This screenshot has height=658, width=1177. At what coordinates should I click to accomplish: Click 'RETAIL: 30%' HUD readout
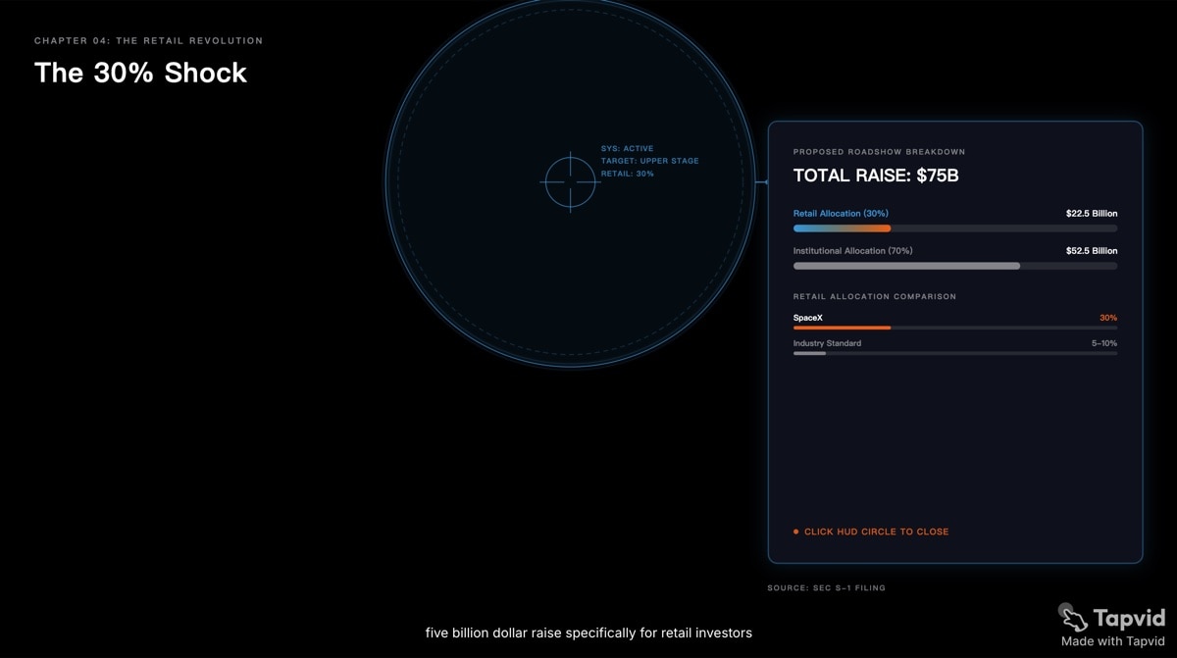pyautogui.click(x=628, y=174)
